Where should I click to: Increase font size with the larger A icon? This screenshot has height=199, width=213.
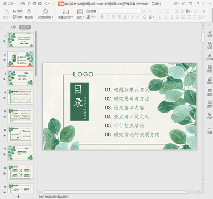(145, 11)
